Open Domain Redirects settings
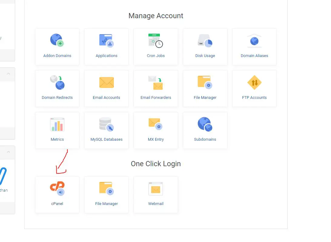The height and width of the screenshot is (242, 331). pos(57,88)
